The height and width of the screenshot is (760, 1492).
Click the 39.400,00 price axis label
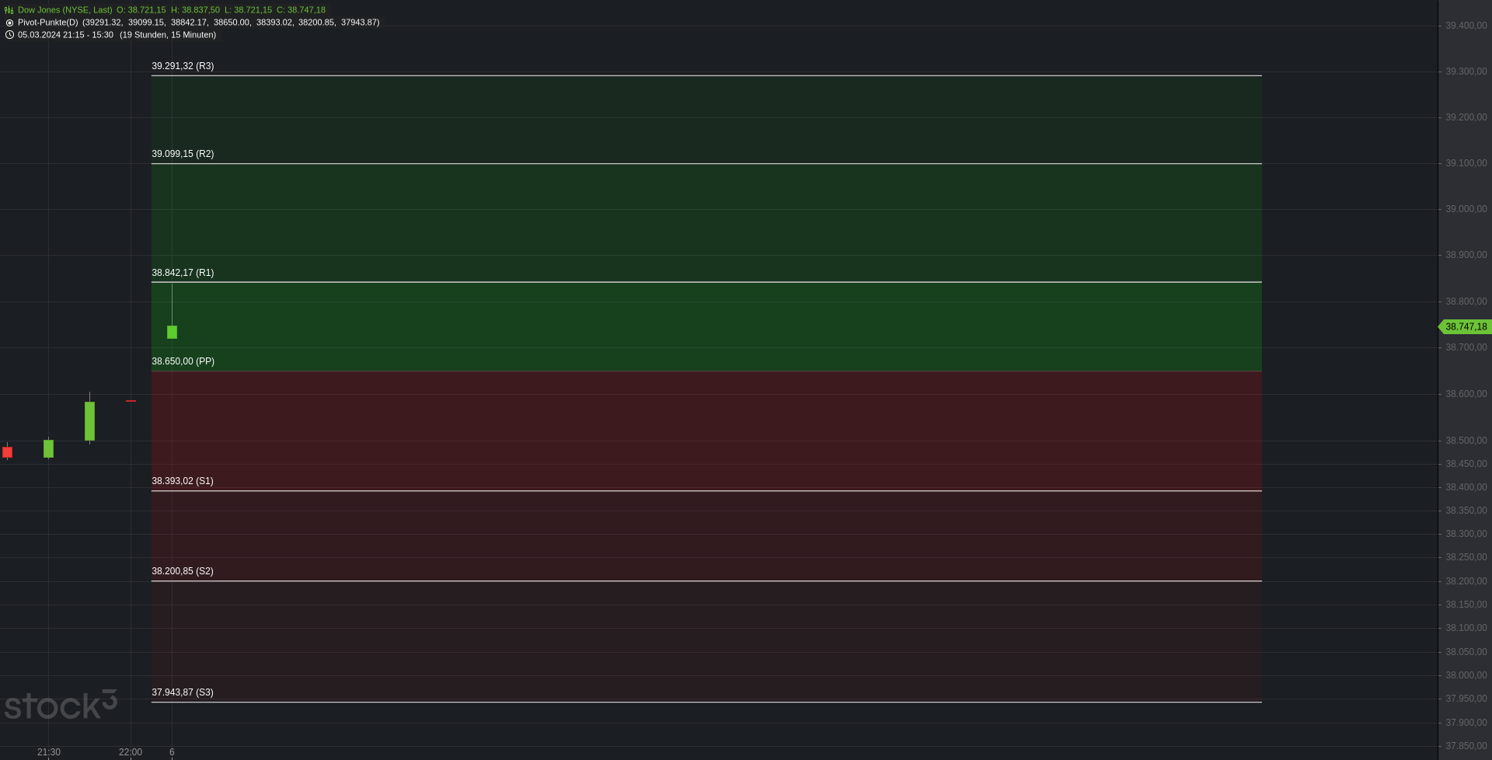click(1466, 26)
